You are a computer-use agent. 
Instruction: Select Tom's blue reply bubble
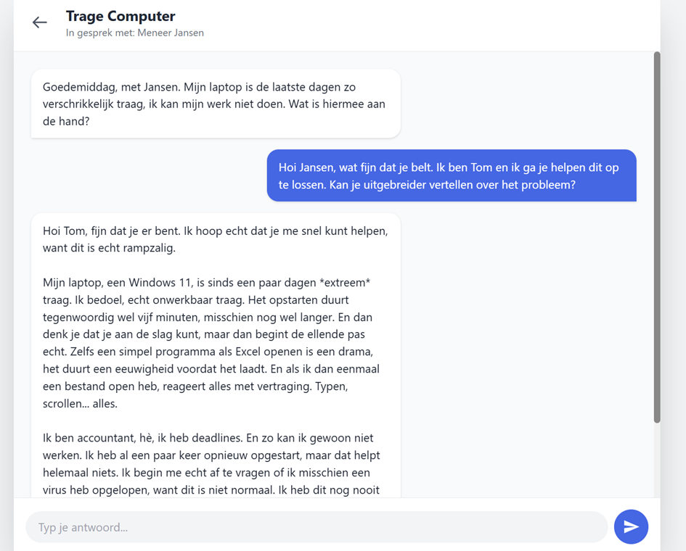tap(451, 175)
